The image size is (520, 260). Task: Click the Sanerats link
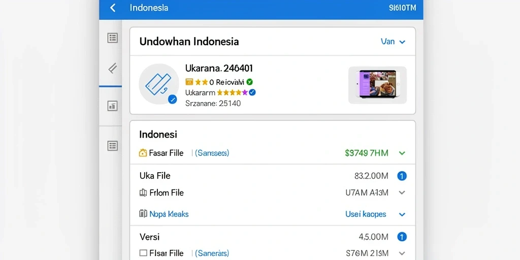(x=212, y=253)
